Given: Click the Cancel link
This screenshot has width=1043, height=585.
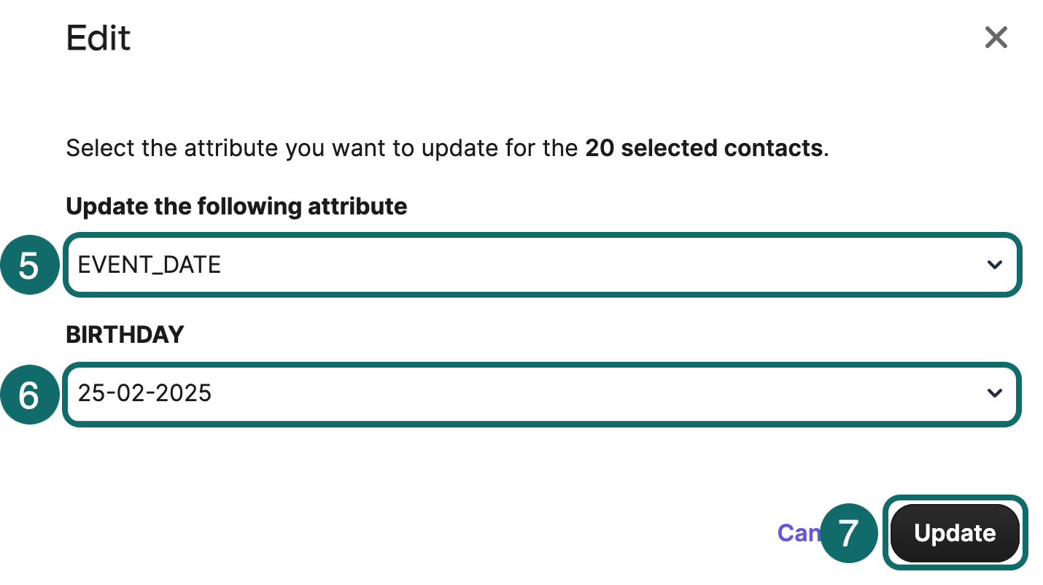Looking at the screenshot, I should (800, 533).
